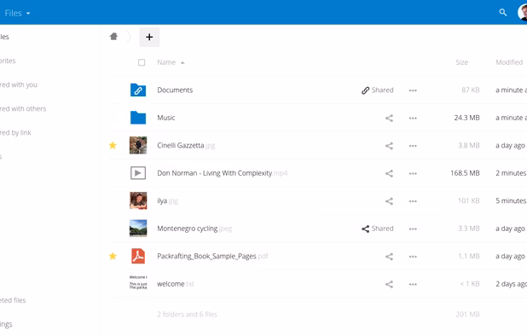Open the ilya photo thumbnail
Screen dimensions: 527x336
[x=138, y=200]
